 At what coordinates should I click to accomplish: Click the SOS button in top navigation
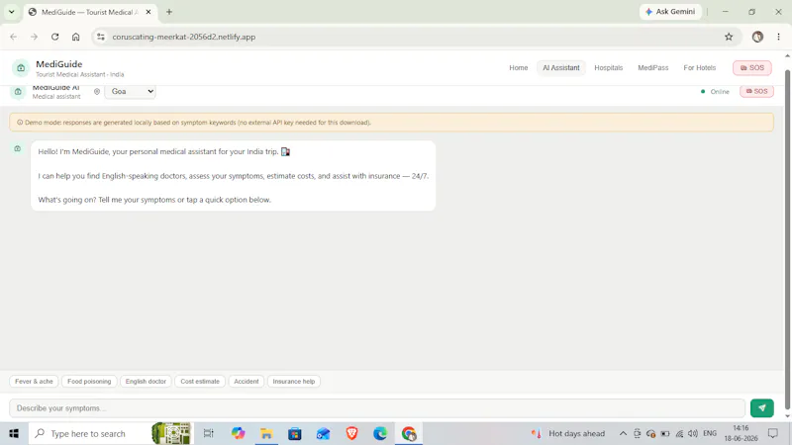[x=751, y=67]
